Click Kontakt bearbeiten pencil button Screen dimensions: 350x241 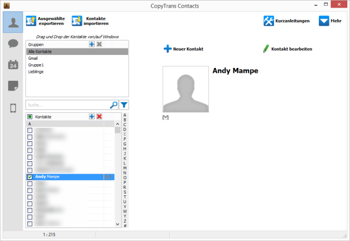pos(288,49)
